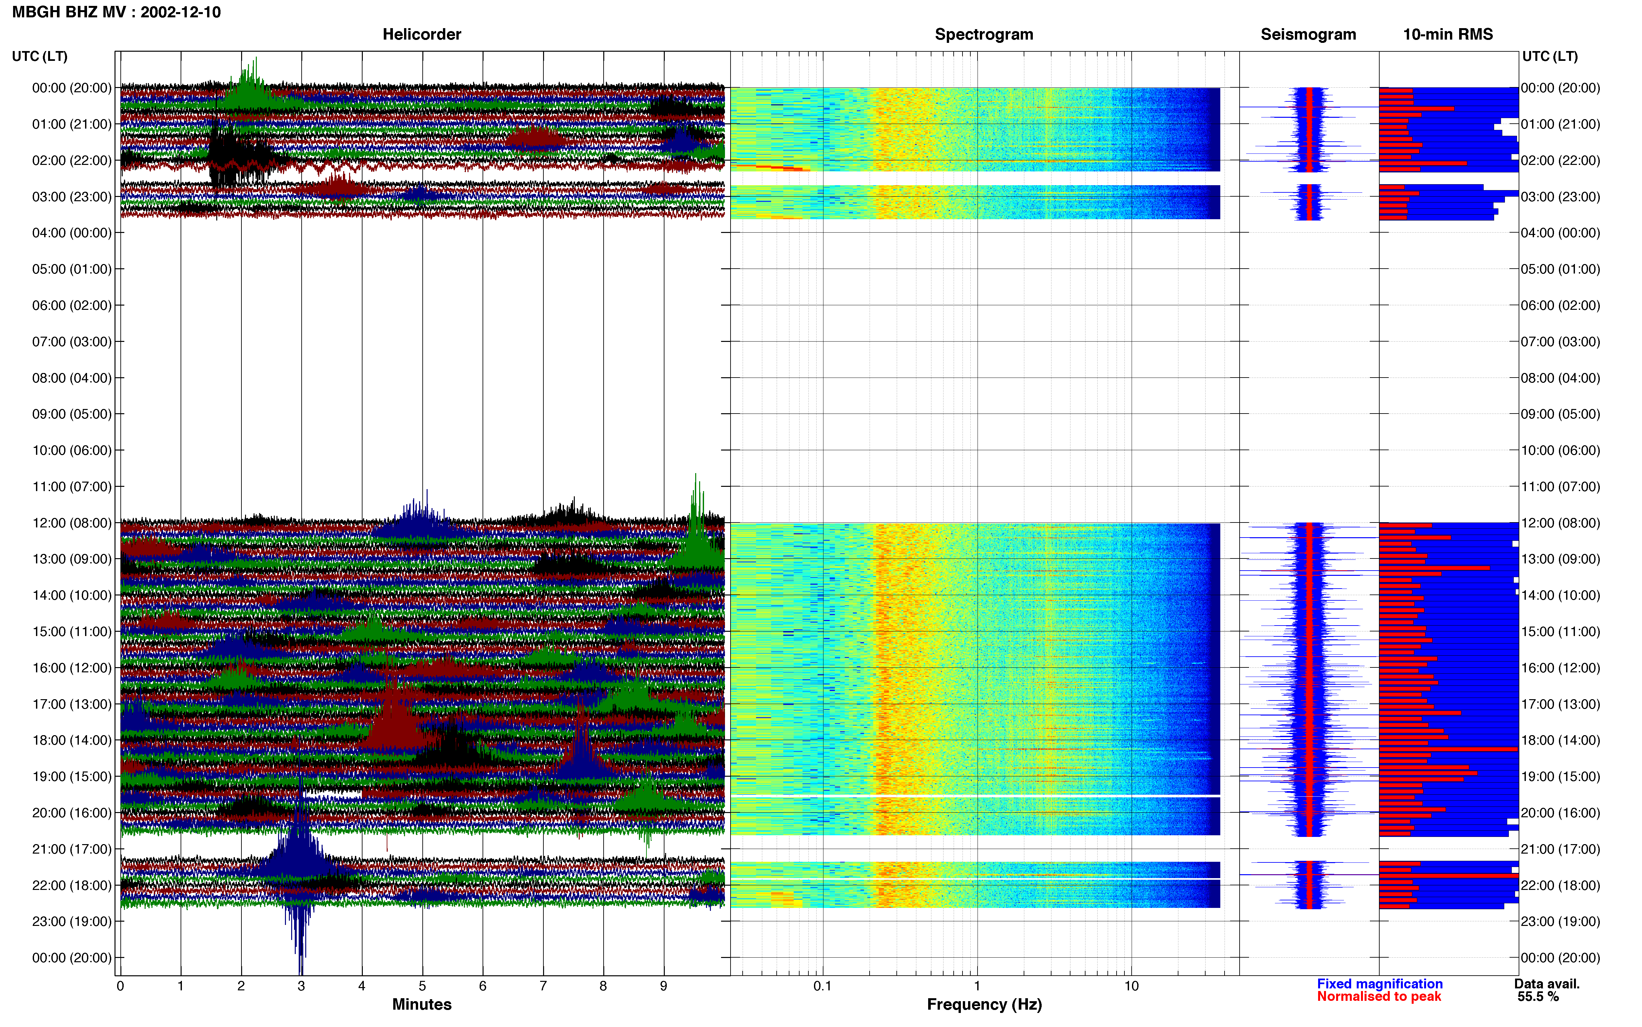Click the Normalised to peak legend text
Screen dimensions: 1642x1027
point(1379,997)
